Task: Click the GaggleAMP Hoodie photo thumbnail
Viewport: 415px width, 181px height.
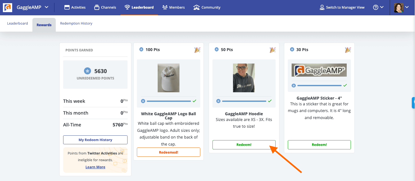Action: tap(244, 78)
